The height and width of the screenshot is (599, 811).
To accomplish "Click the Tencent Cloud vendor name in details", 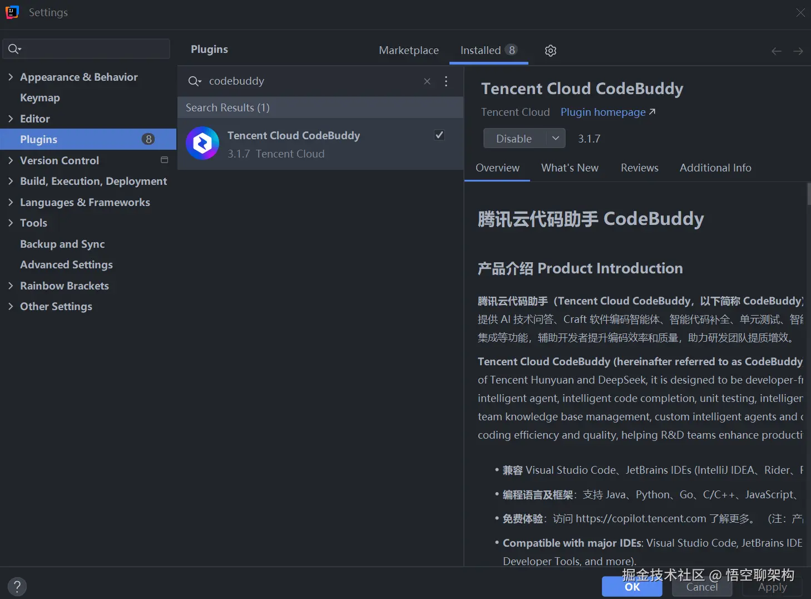I will 515,112.
